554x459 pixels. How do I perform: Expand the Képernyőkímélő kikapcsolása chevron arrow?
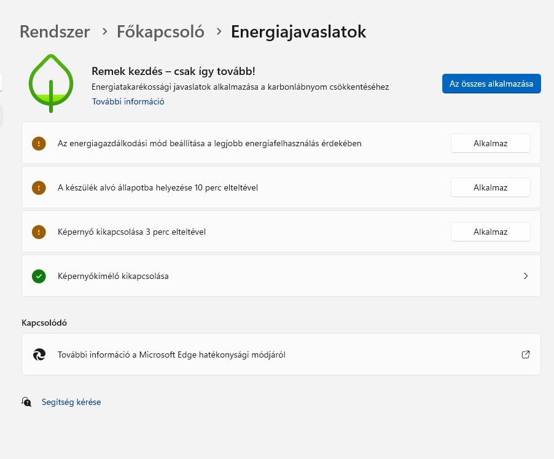pyautogui.click(x=525, y=276)
